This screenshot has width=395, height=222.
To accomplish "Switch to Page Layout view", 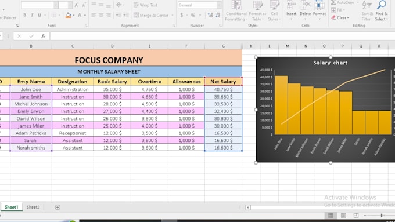I will point(343,216).
